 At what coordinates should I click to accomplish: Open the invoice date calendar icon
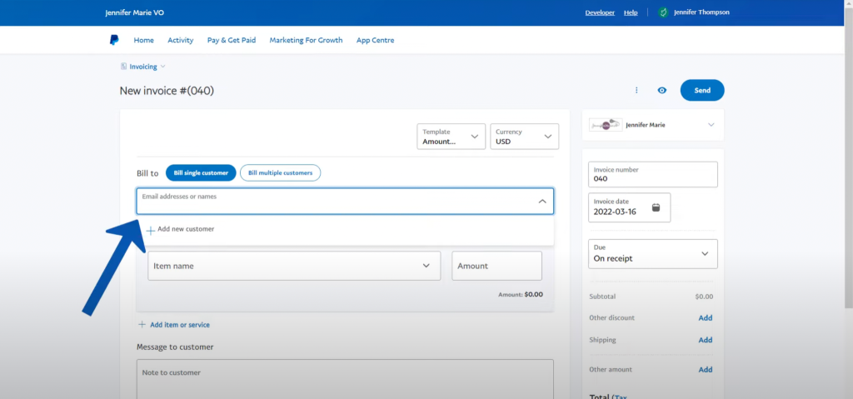point(656,207)
